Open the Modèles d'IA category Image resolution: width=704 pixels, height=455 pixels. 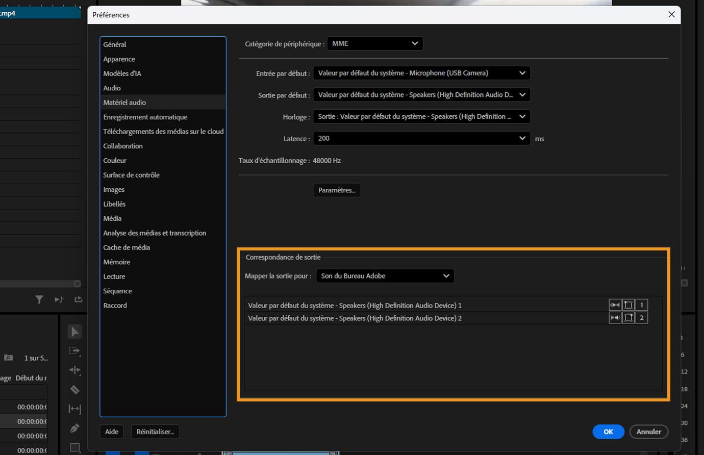163,73
